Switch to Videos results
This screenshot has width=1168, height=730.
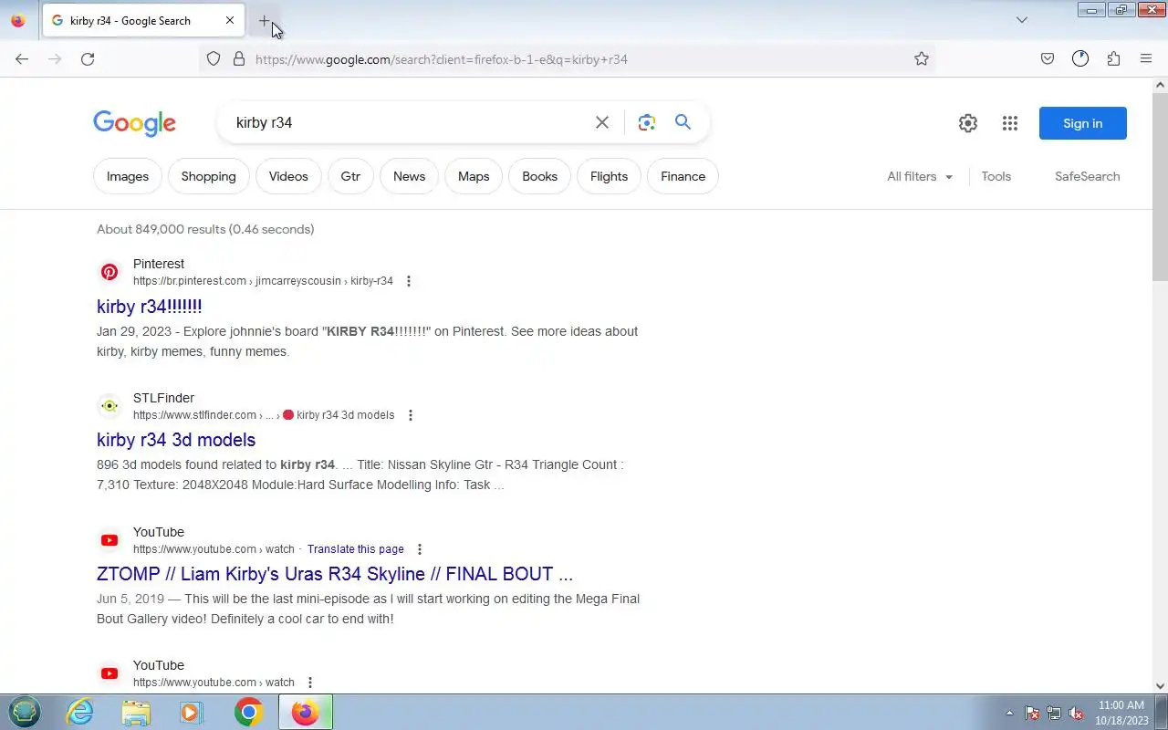point(288,176)
